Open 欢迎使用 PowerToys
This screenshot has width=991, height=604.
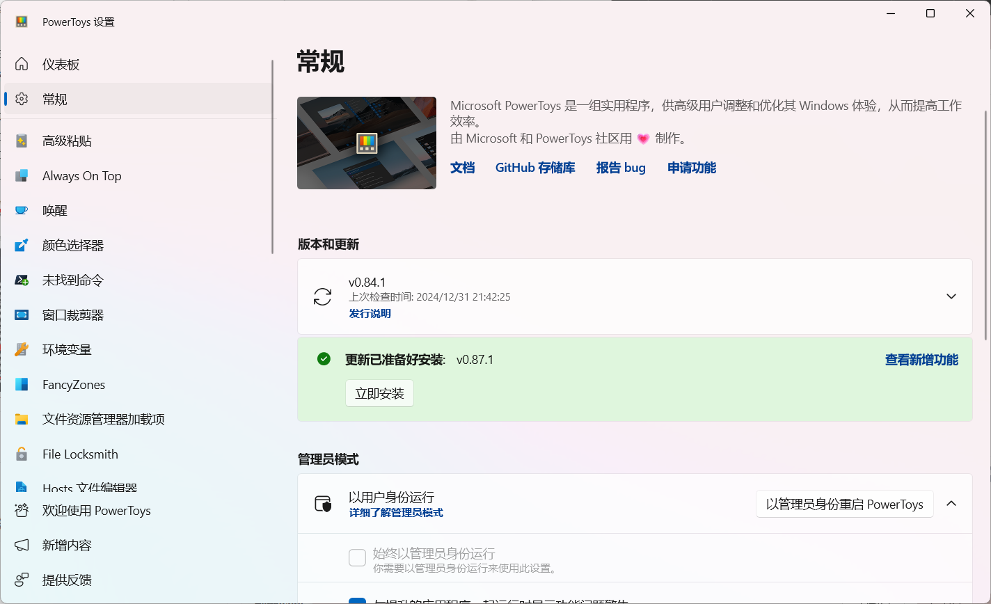(x=138, y=510)
